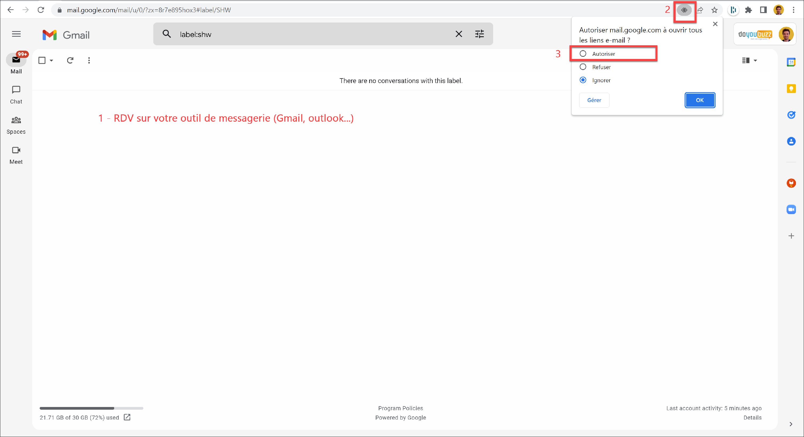Click the protocol handler icon in address bar
Image resolution: width=804 pixels, height=437 pixels.
point(684,10)
